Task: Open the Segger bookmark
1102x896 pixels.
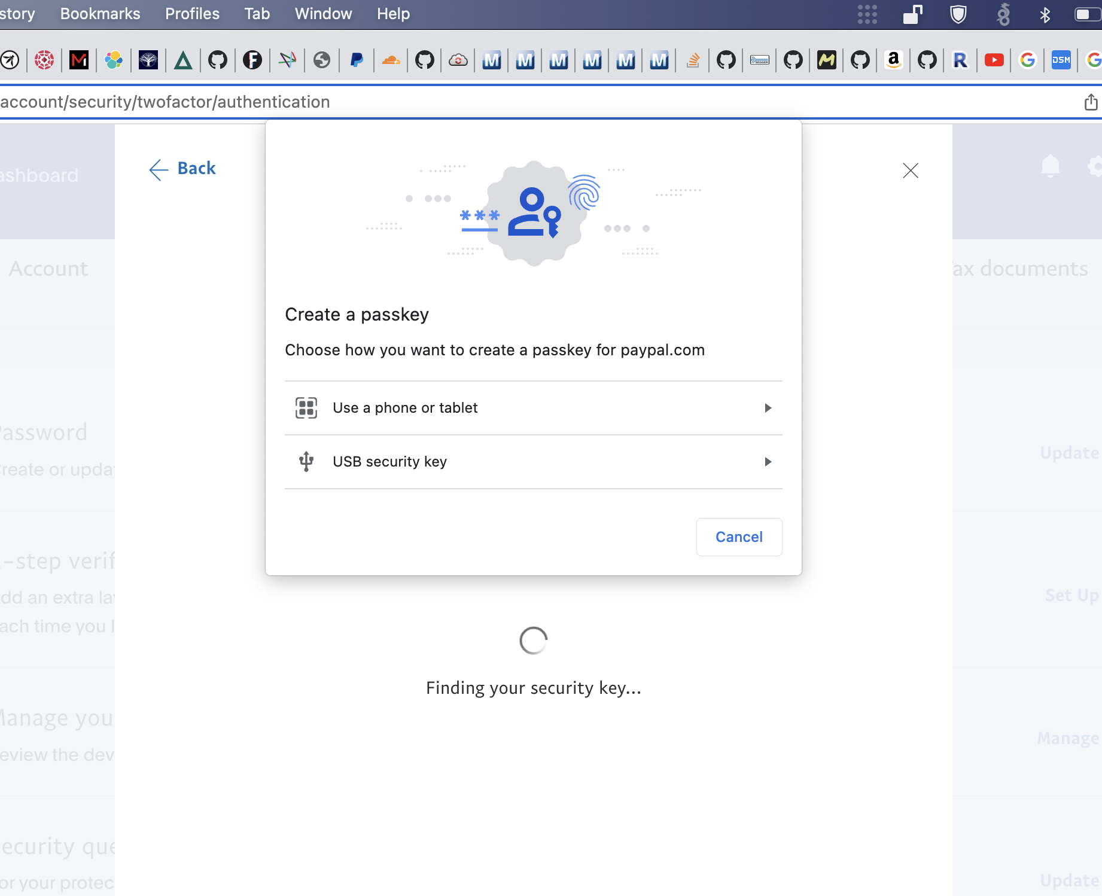Action: [x=760, y=60]
